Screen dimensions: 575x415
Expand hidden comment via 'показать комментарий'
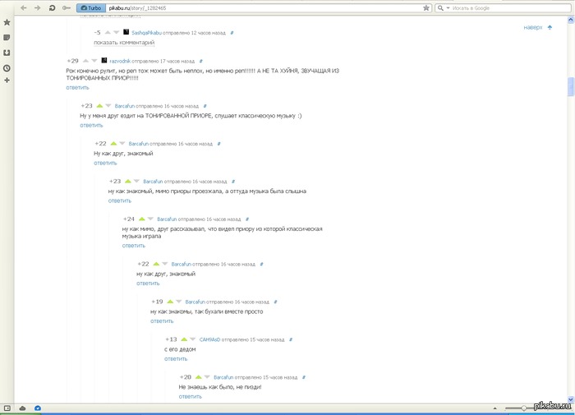[124, 42]
